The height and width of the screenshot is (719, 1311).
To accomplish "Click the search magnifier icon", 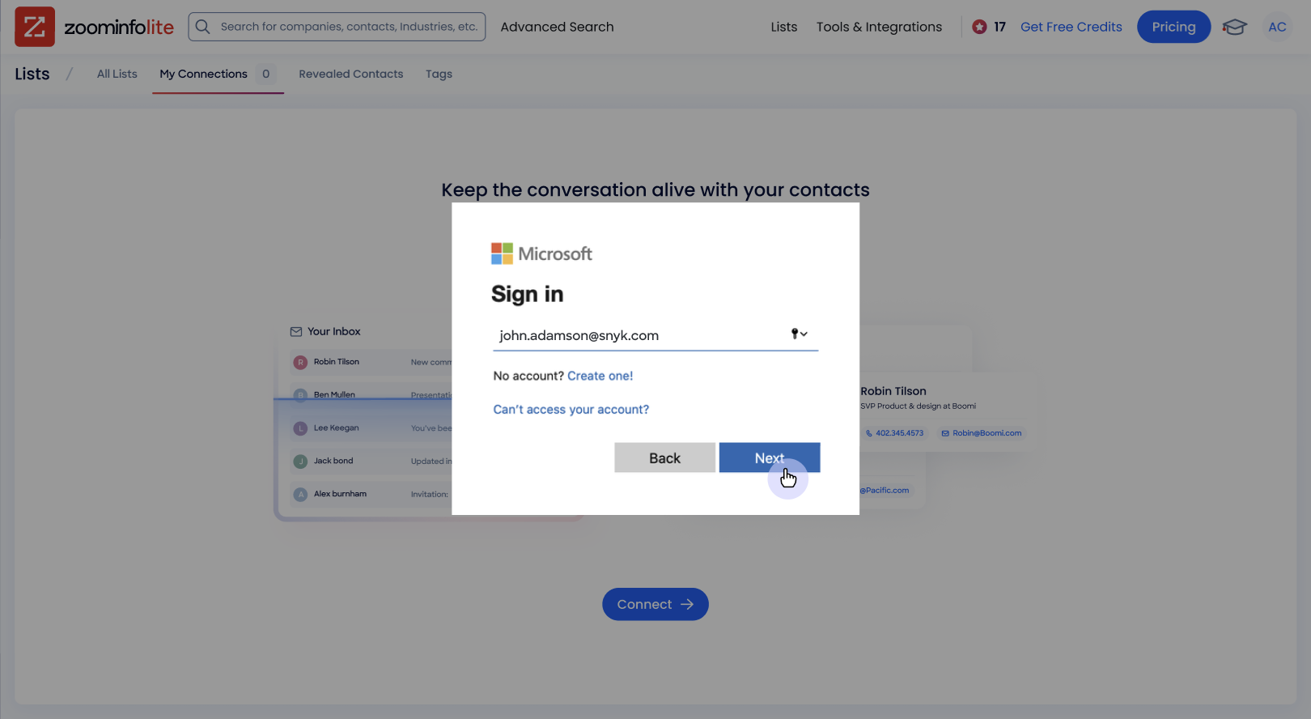I will point(203,27).
